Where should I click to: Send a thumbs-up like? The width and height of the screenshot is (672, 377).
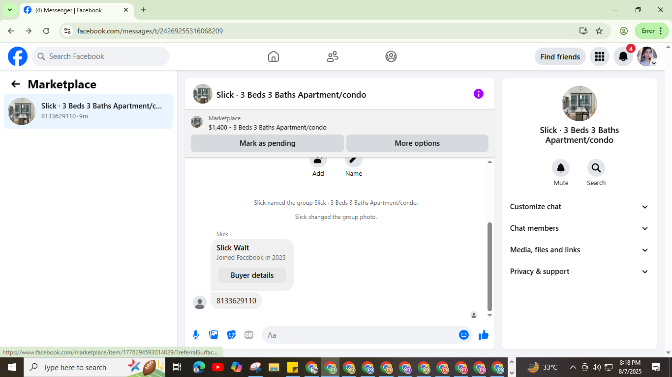[x=484, y=335]
